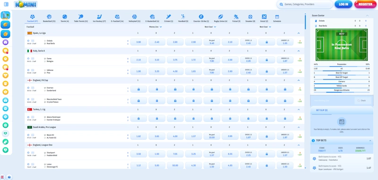This screenshot has height=180, width=378.
Task: Click the search magnifier icon
Action: click(281, 4)
